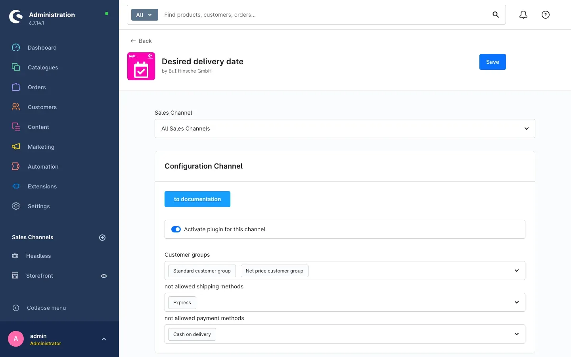
Task: Click the Content layout icon
Action: (16, 127)
